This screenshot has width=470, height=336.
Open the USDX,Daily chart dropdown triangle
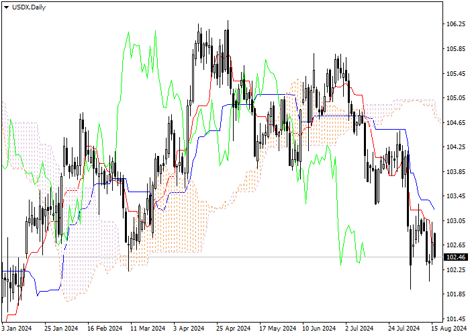[x=6, y=7]
